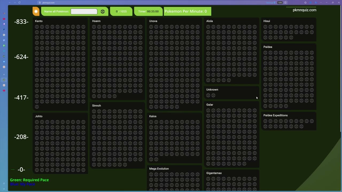Viewport: 342px width, 192px height.
Task: Select the Unova region heading
Action: [x=153, y=21]
